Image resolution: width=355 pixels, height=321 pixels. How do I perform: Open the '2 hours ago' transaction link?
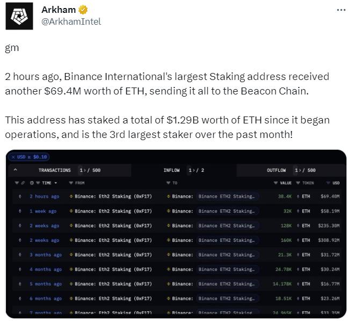(44, 196)
